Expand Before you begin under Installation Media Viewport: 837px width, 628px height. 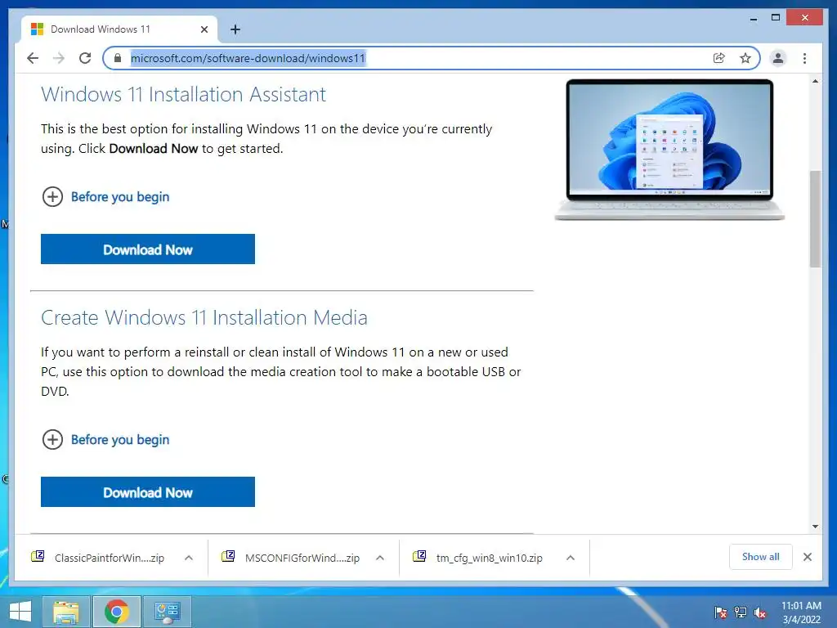[105, 439]
